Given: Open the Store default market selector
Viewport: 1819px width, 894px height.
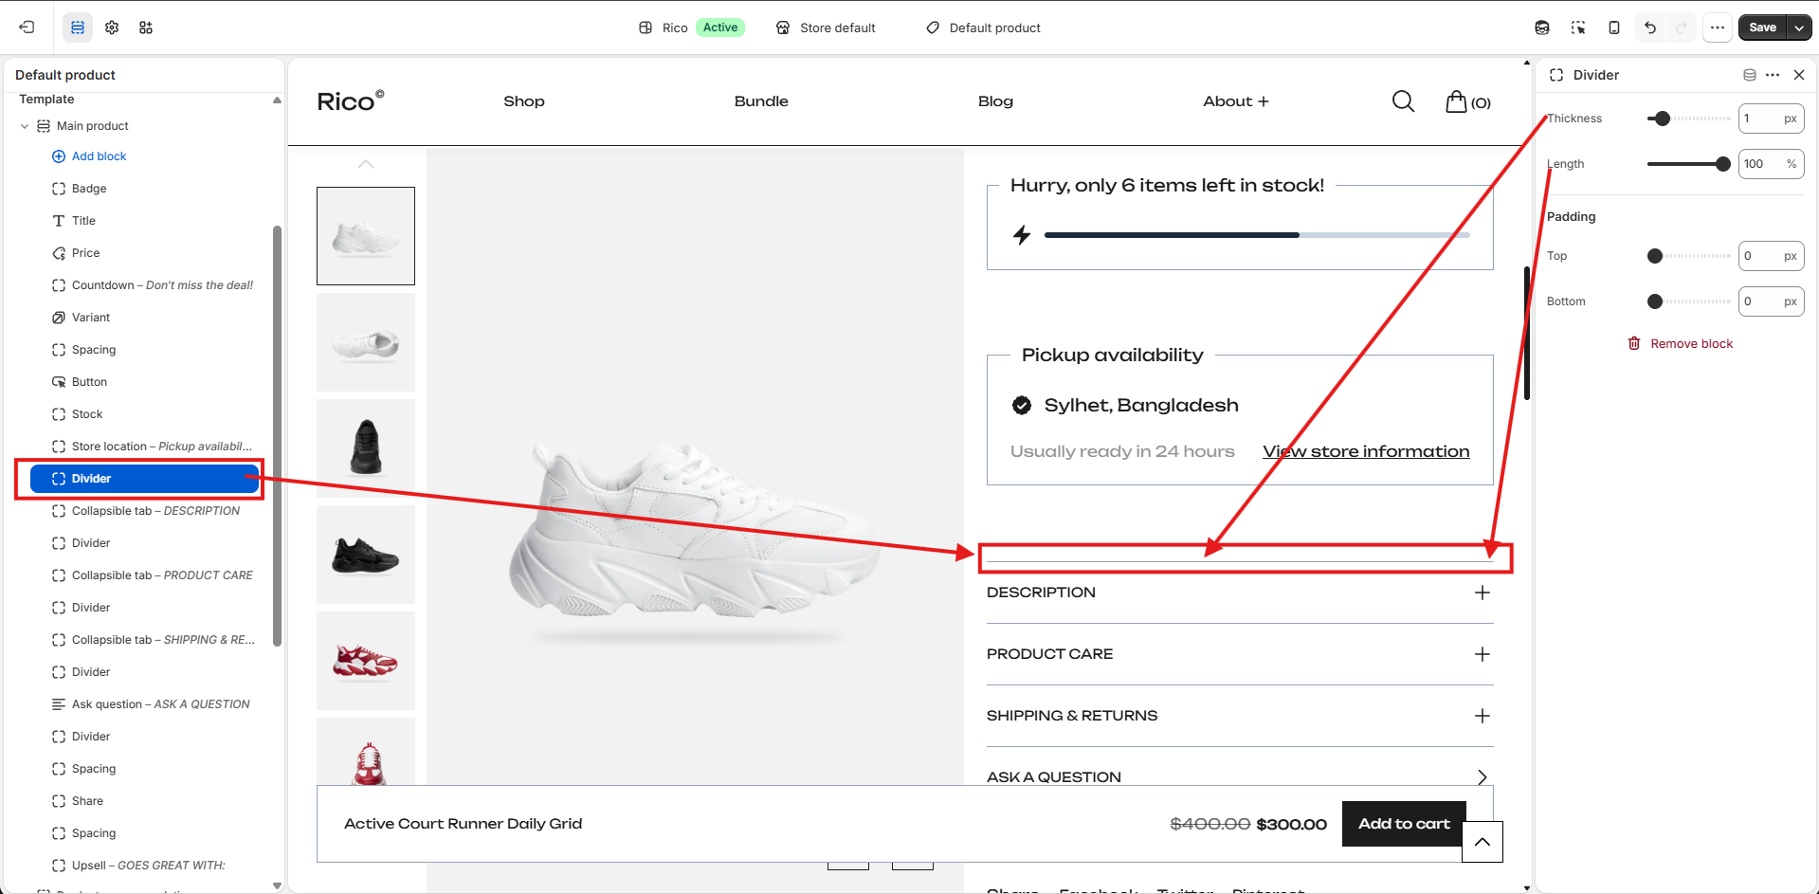Looking at the screenshot, I should (x=826, y=27).
